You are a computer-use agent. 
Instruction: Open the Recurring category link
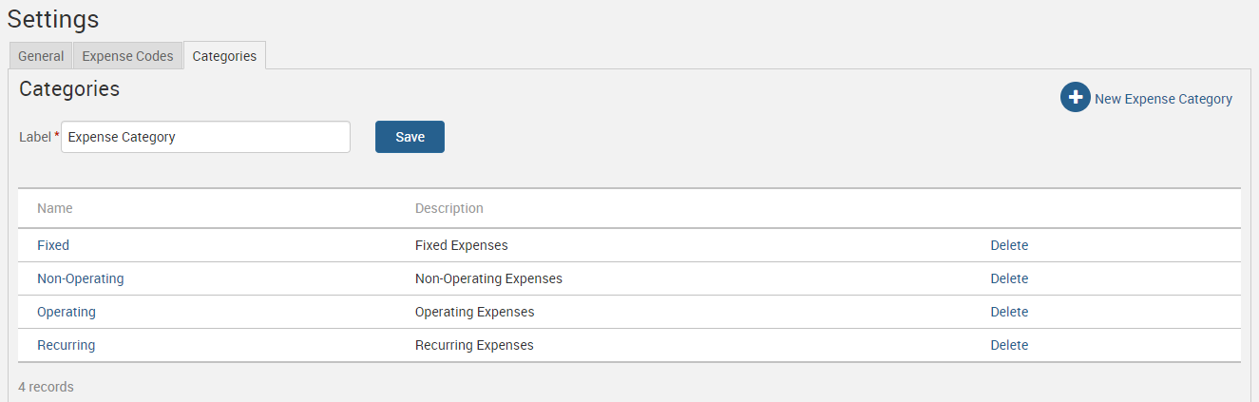click(x=67, y=345)
